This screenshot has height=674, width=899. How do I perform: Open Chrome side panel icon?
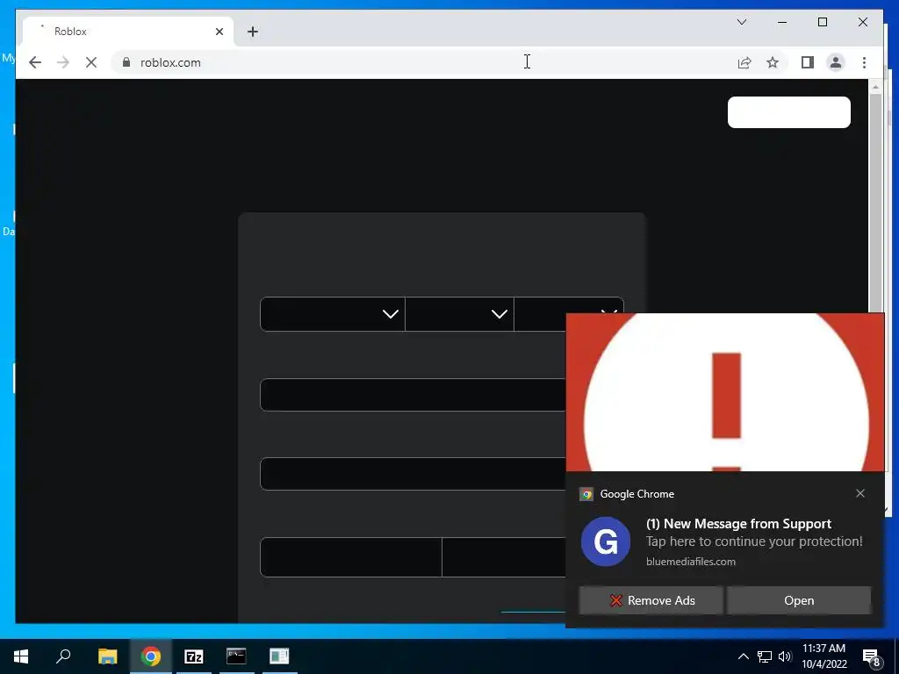pyautogui.click(x=808, y=62)
